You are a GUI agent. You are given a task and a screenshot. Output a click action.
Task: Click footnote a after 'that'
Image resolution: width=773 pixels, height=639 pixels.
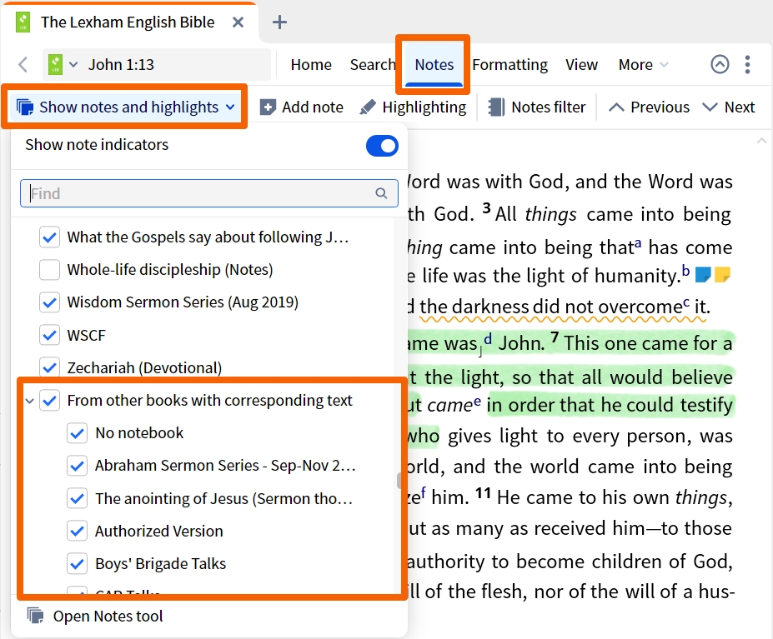638,243
